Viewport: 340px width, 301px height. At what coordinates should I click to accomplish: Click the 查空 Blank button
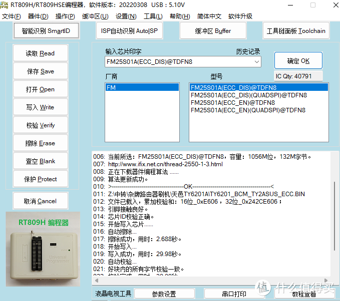tap(41, 161)
